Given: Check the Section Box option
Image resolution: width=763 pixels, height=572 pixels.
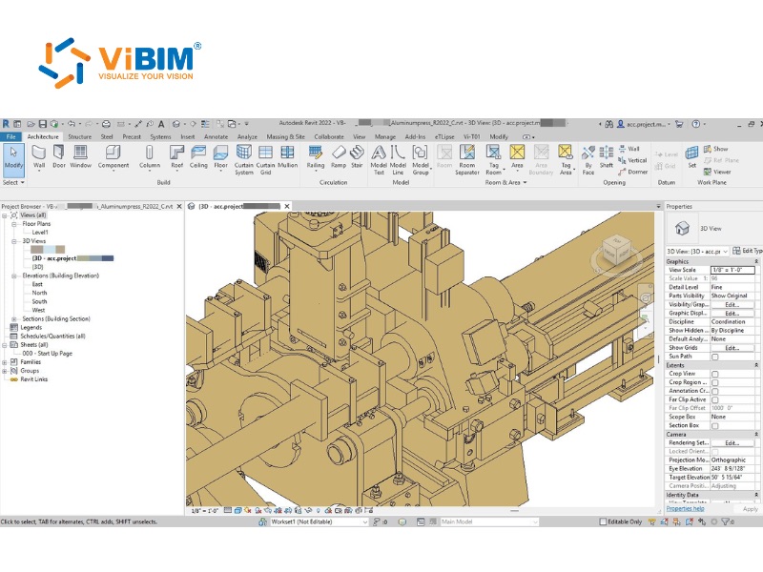Looking at the screenshot, I should 716,426.
